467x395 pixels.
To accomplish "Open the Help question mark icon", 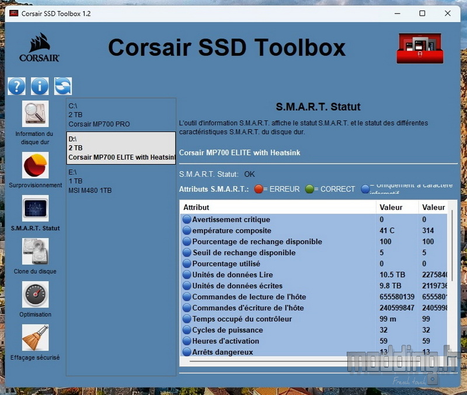I will tap(17, 86).
